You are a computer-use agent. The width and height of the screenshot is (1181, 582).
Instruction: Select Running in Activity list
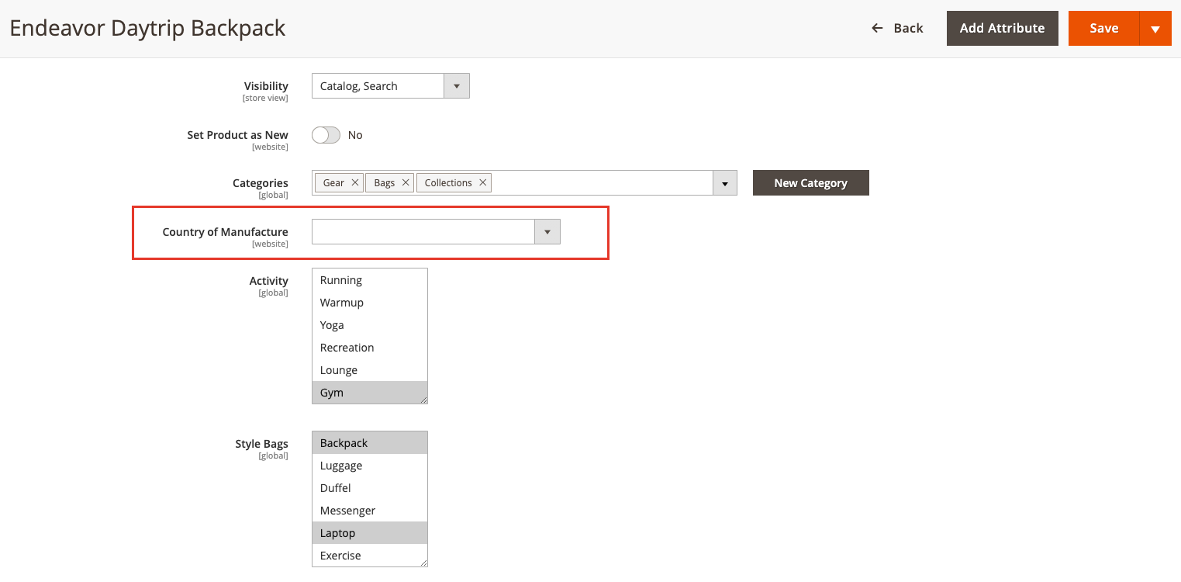coord(370,280)
